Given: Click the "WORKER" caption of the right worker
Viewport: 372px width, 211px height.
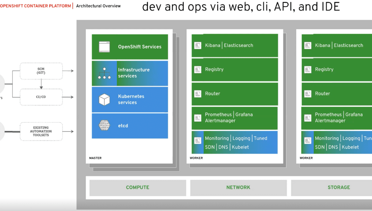Looking at the screenshot, I should [306, 158].
